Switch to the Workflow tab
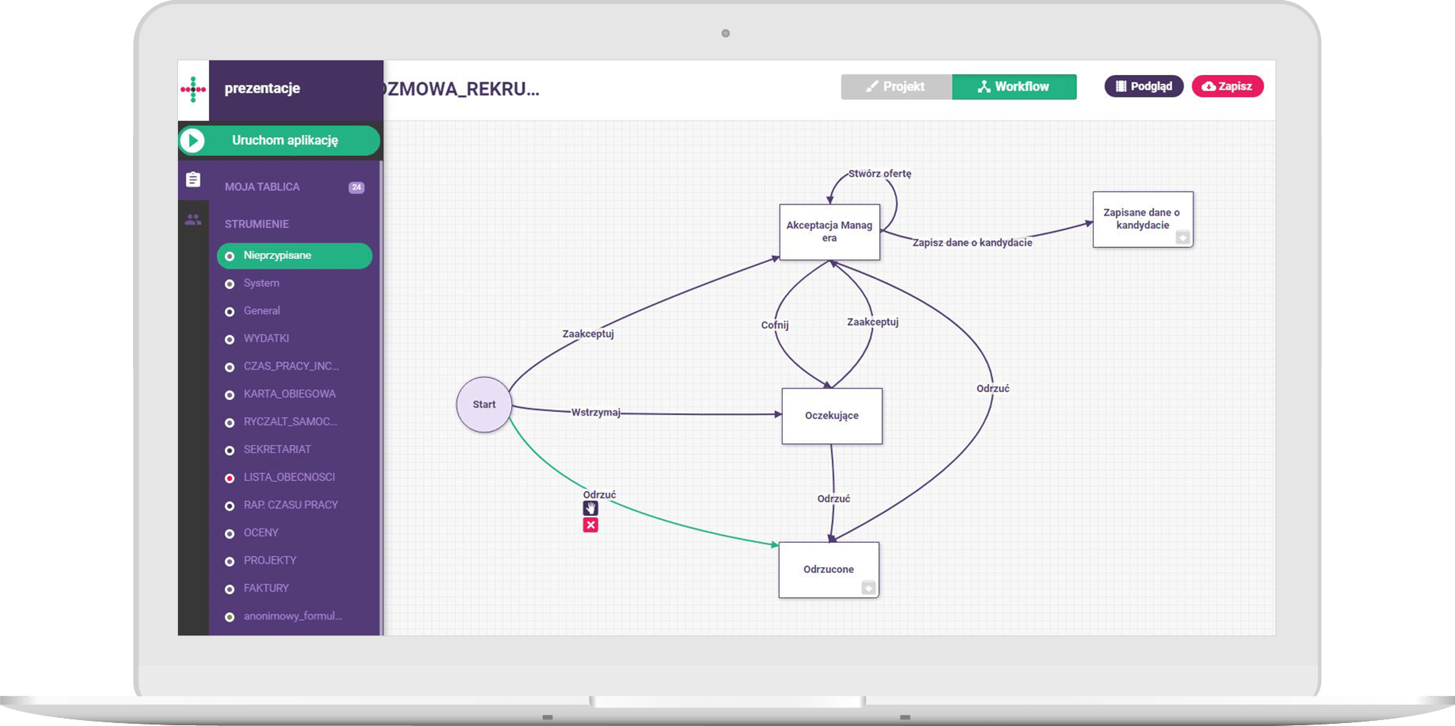This screenshot has width=1455, height=726. pyautogui.click(x=1014, y=87)
